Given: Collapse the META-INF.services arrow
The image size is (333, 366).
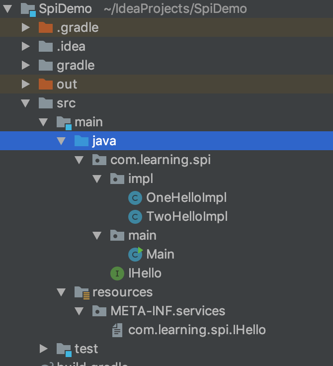Looking at the screenshot, I should (x=79, y=311).
